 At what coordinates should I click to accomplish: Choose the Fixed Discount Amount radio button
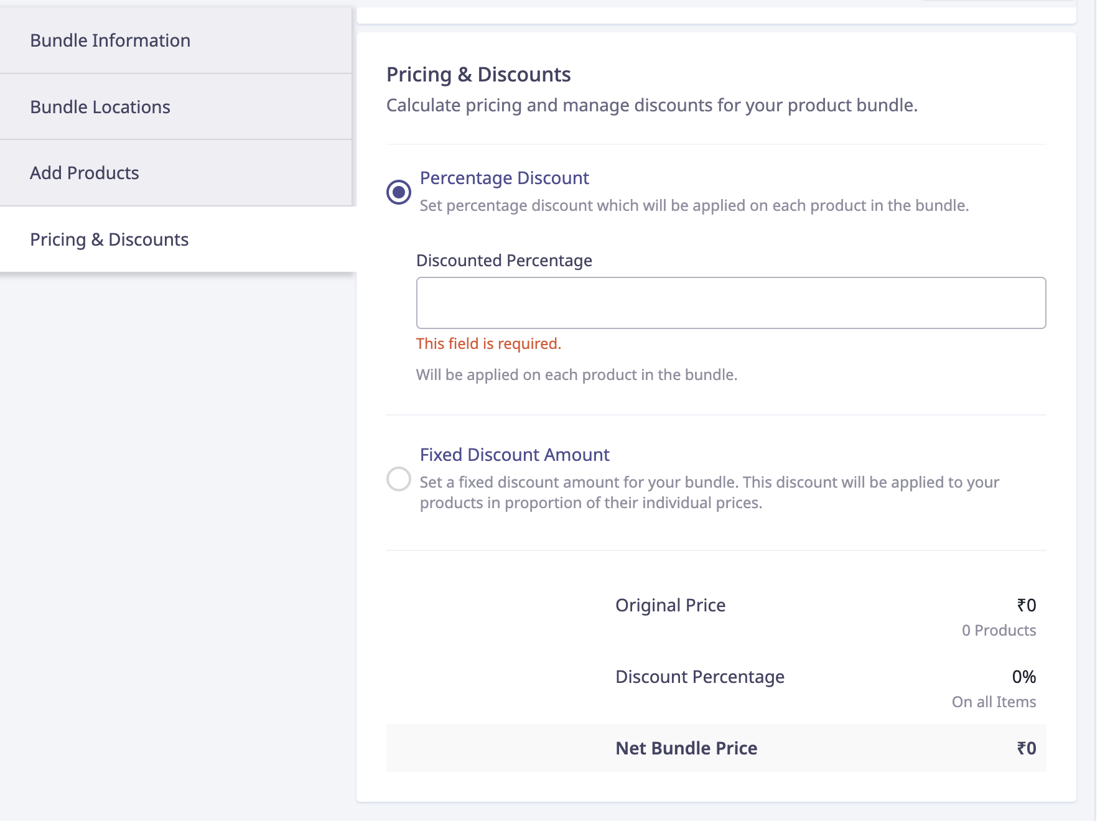[399, 480]
